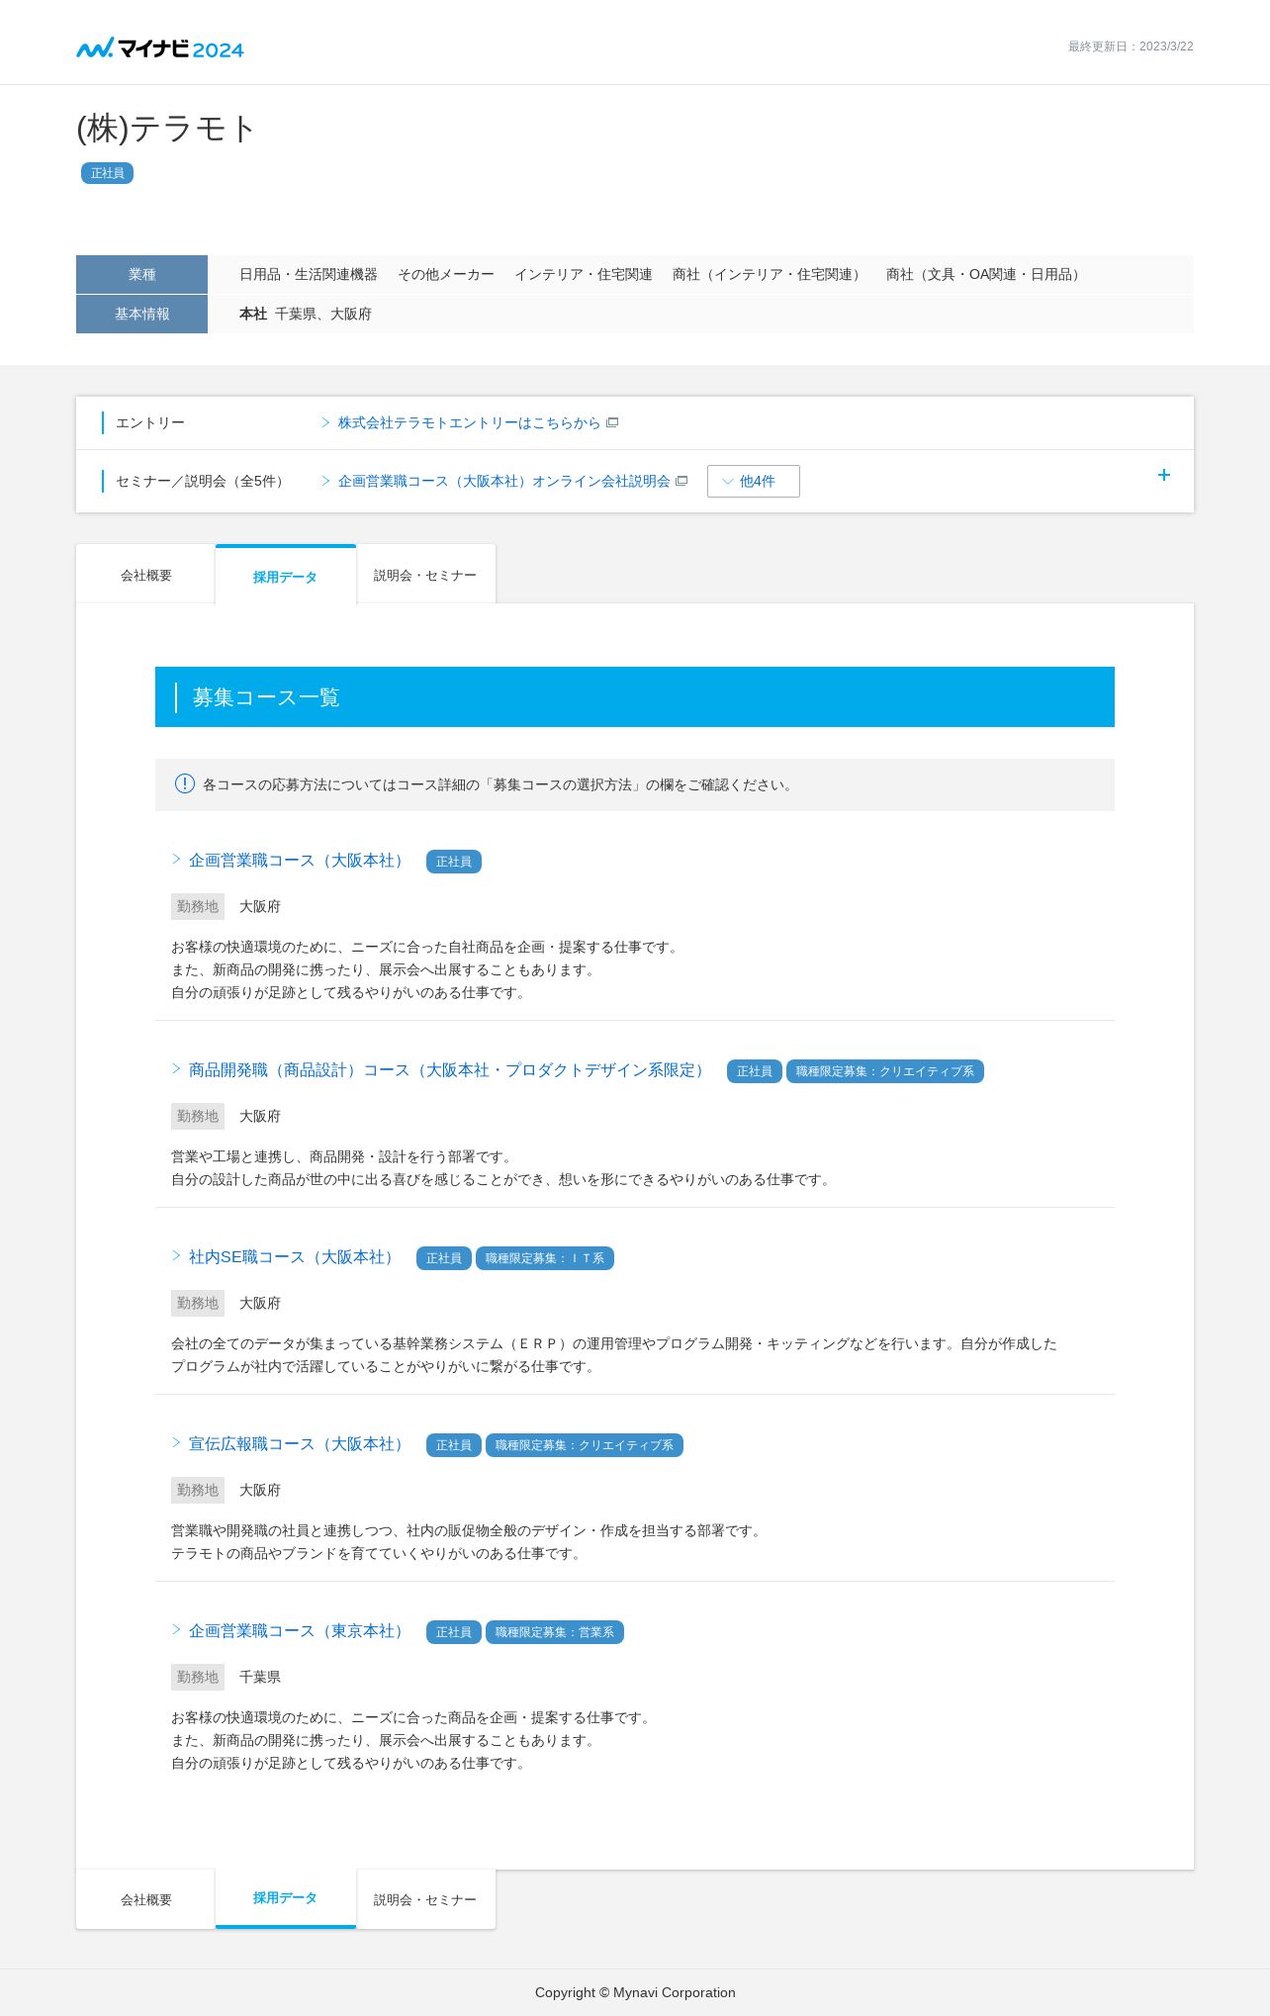The width and height of the screenshot is (1270, 2016).
Task: Open 社内SE職コース（大阪本社） course details
Action: [295, 1257]
